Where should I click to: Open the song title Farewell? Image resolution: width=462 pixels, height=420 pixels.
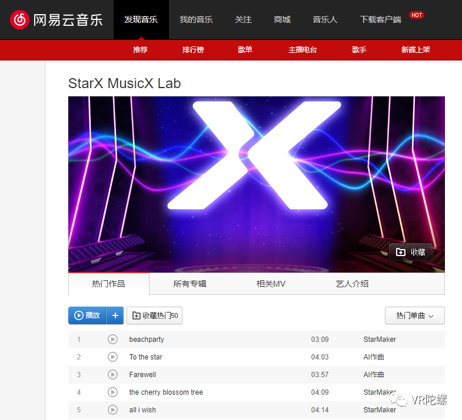pyautogui.click(x=142, y=375)
